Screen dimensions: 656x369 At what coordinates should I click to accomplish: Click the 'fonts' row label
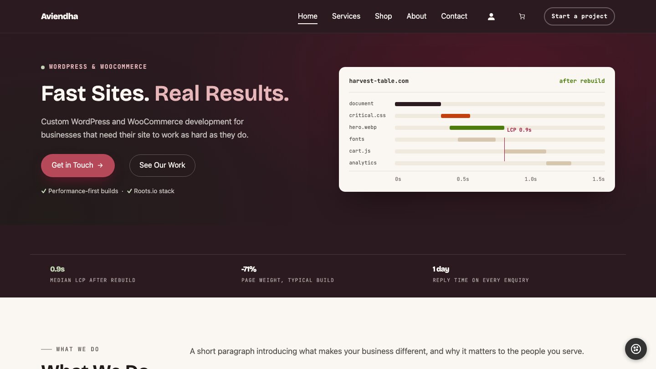pyautogui.click(x=357, y=139)
